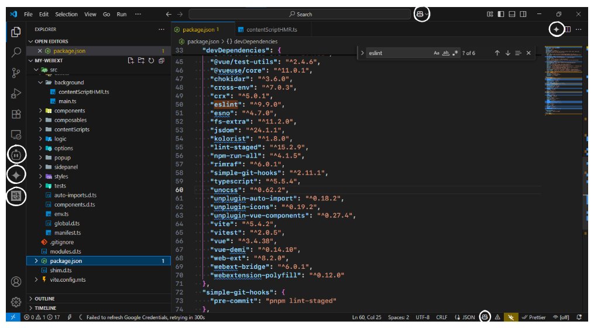The image size is (594, 328).
Task: Open the Accounts menu icon
Action: point(16,282)
